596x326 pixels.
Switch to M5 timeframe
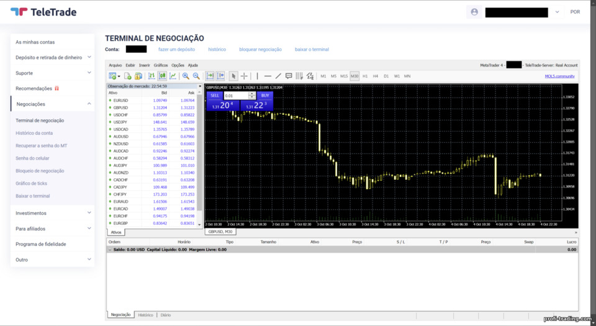point(333,76)
